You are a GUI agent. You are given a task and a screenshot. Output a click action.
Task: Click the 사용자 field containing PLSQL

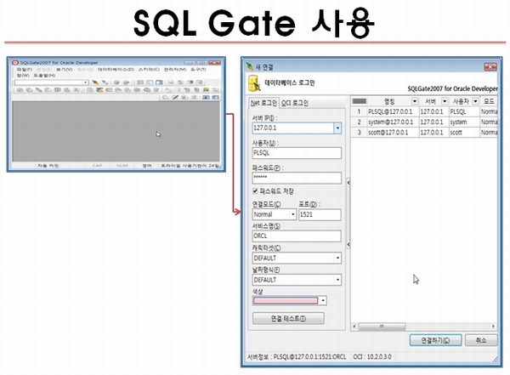click(x=297, y=153)
